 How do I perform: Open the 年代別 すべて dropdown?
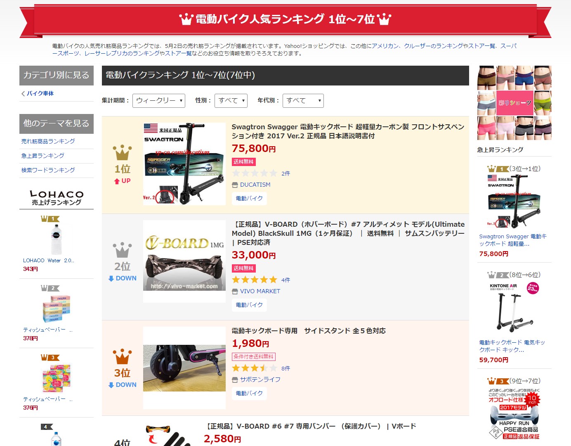click(303, 101)
